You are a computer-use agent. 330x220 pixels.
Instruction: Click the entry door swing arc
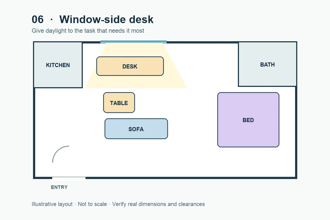61,154
